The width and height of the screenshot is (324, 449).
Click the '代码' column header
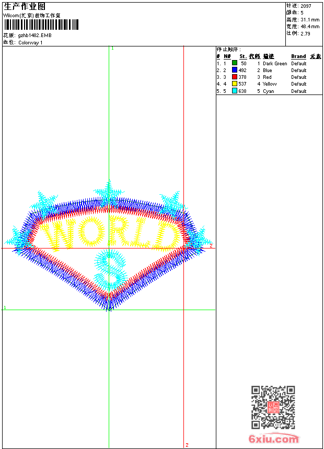tap(254, 56)
